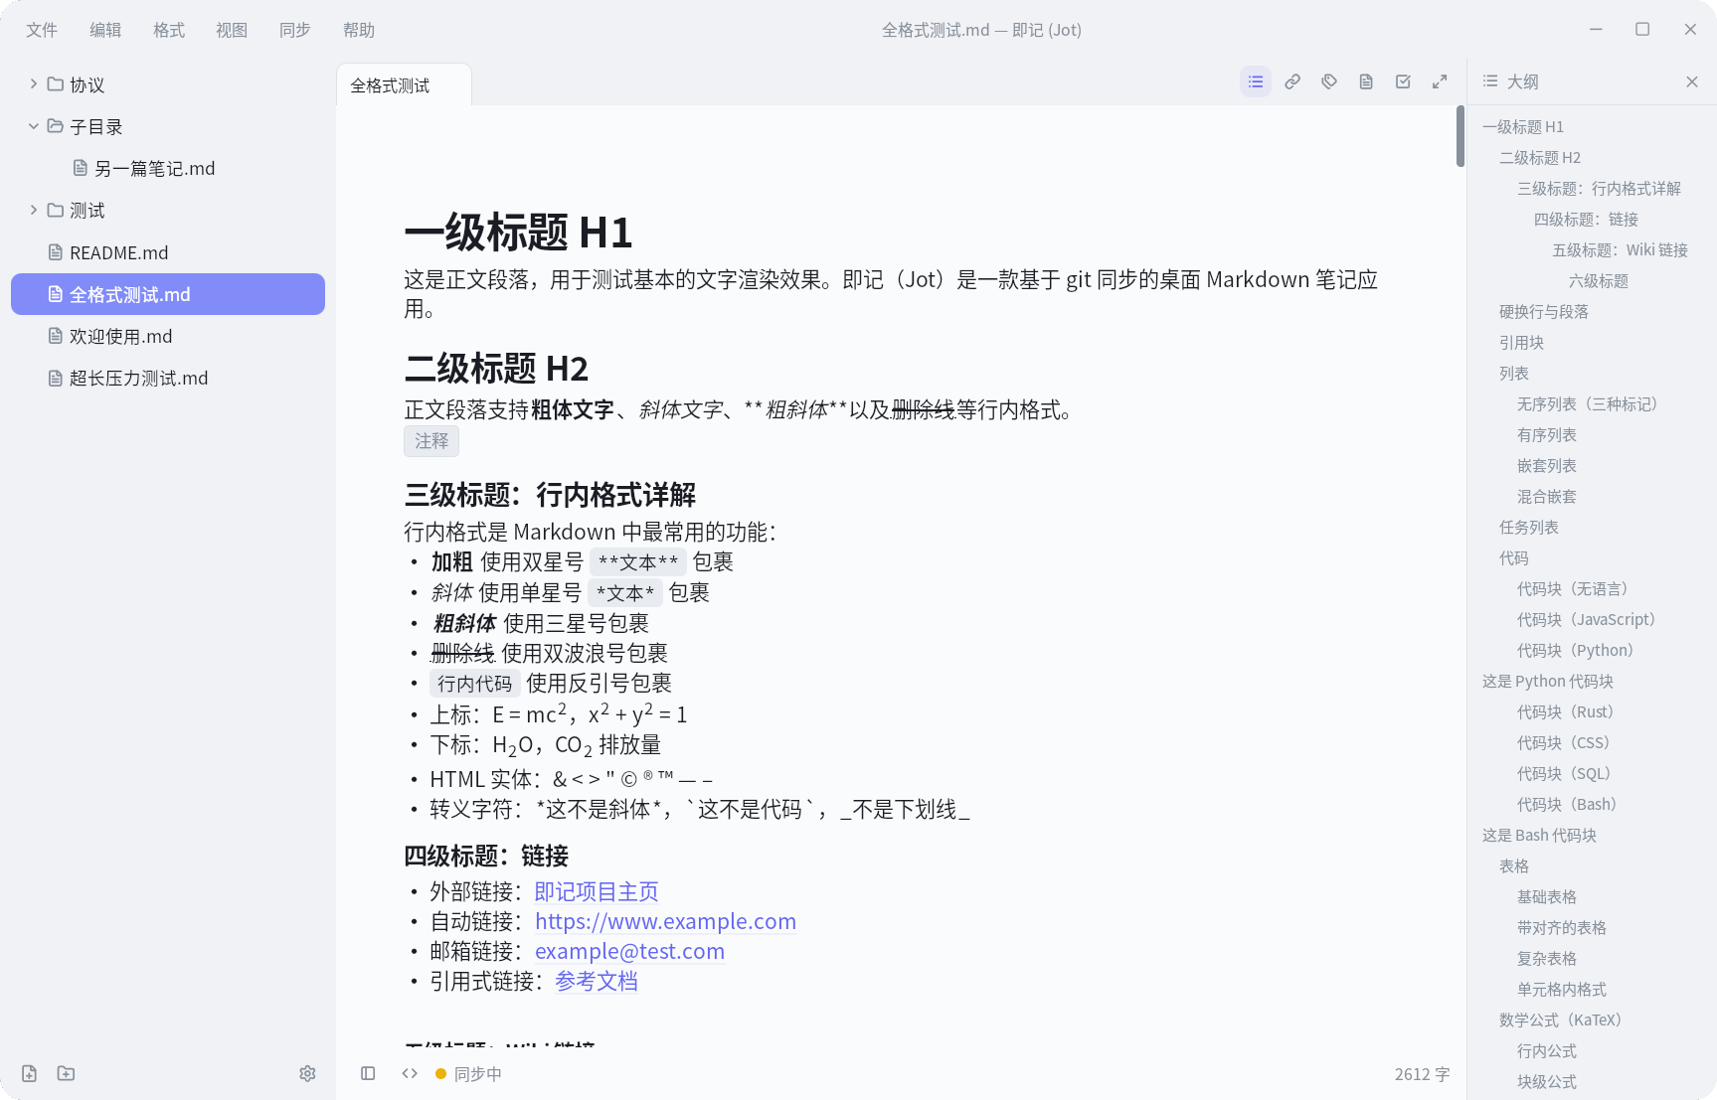Click the new note icon at bottom left
1717x1100 pixels.
click(x=30, y=1073)
